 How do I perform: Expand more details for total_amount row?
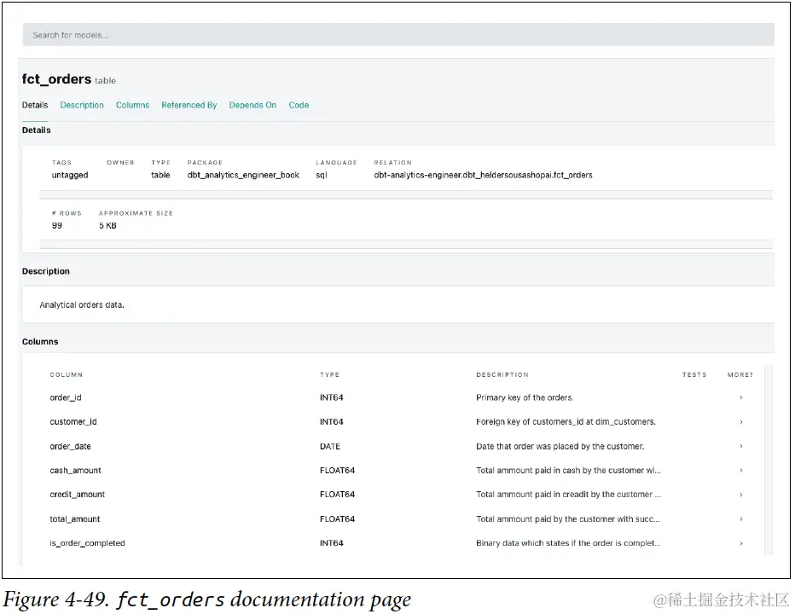(x=740, y=518)
